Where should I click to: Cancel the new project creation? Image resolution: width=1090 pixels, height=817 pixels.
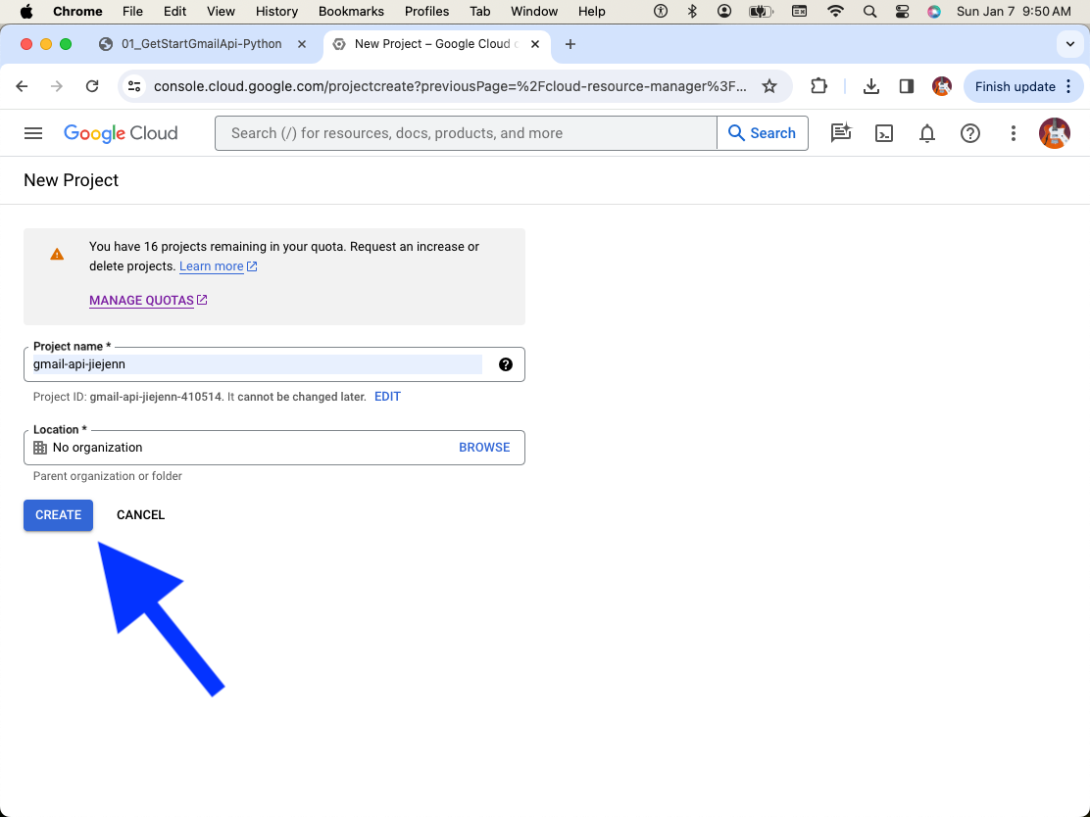click(x=140, y=515)
